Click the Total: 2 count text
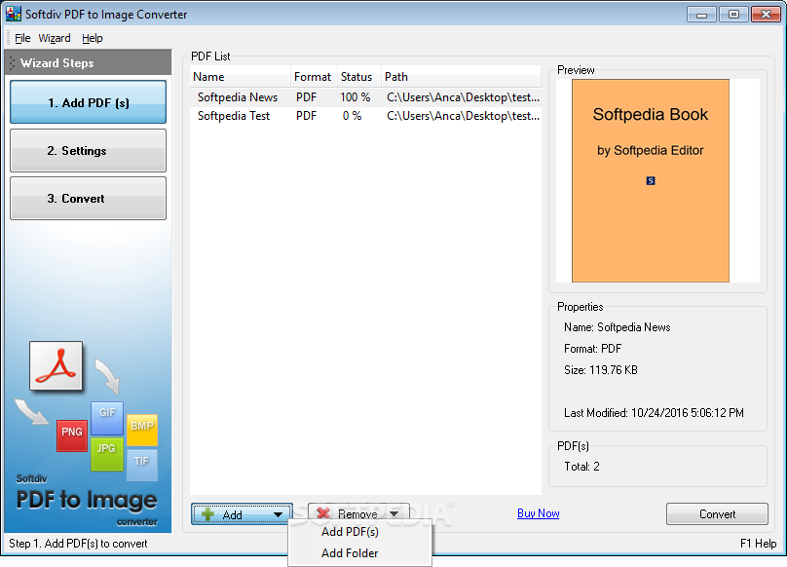 tap(581, 467)
